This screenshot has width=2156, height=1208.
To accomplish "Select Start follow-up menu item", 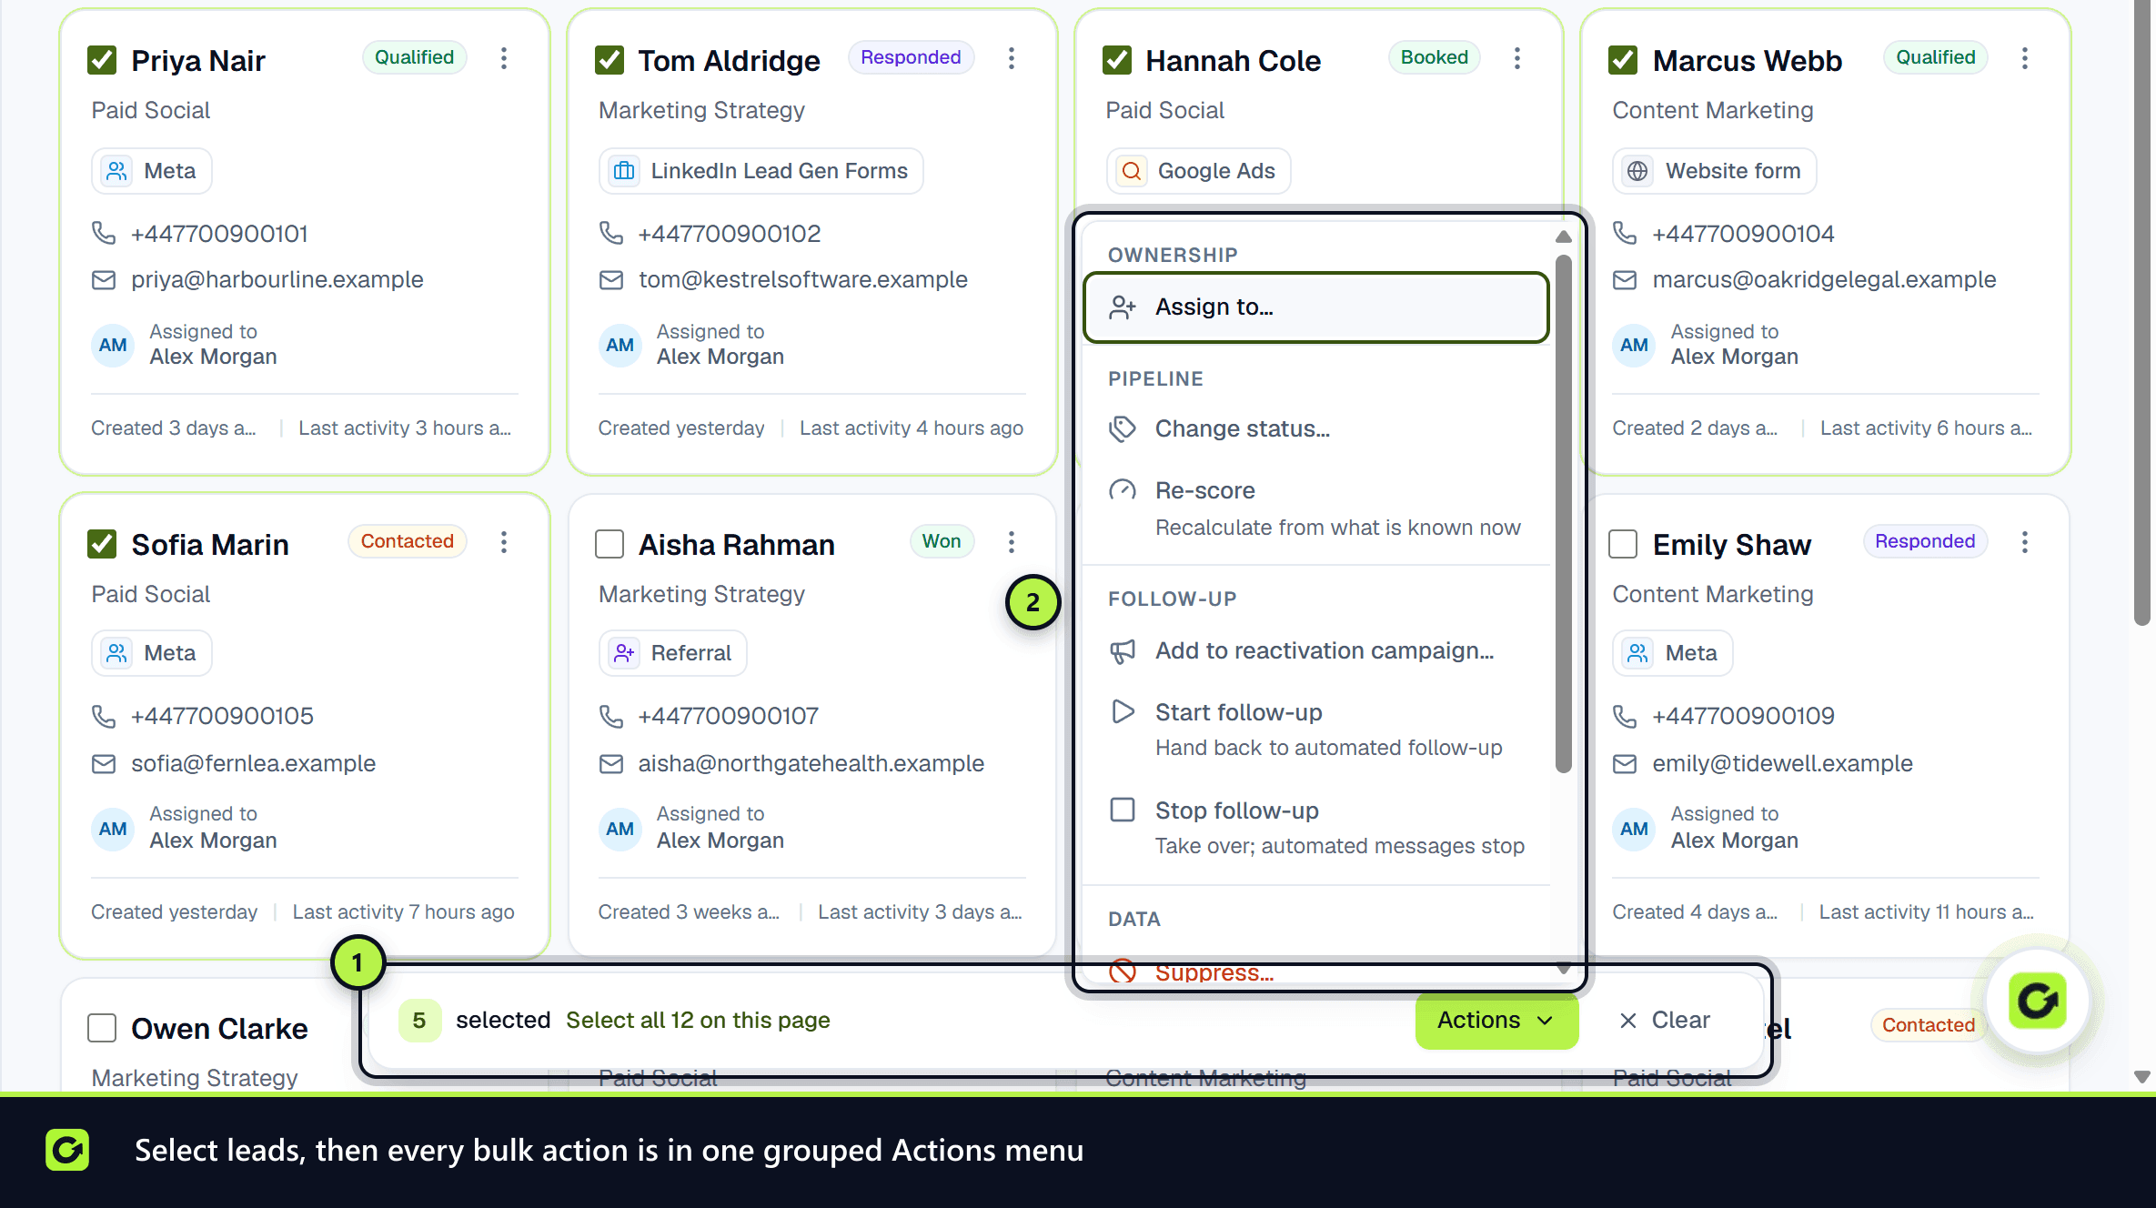I will [1316, 730].
